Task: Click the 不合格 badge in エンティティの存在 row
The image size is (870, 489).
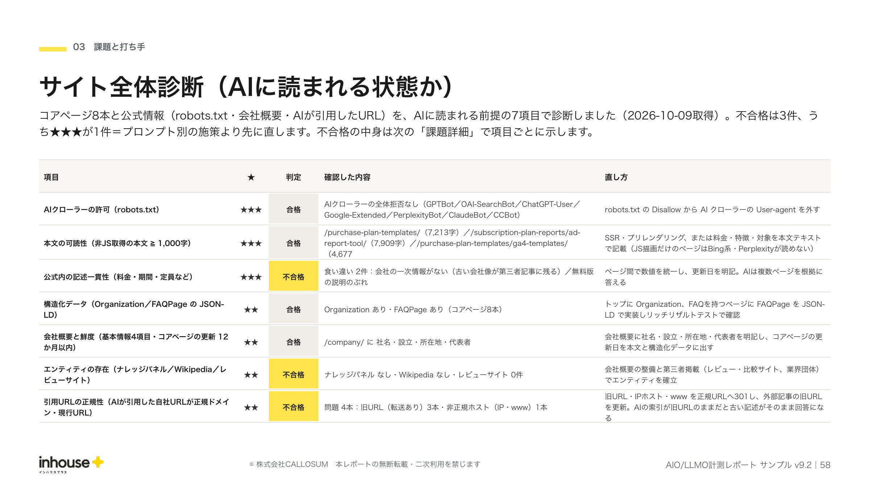Action: click(294, 375)
